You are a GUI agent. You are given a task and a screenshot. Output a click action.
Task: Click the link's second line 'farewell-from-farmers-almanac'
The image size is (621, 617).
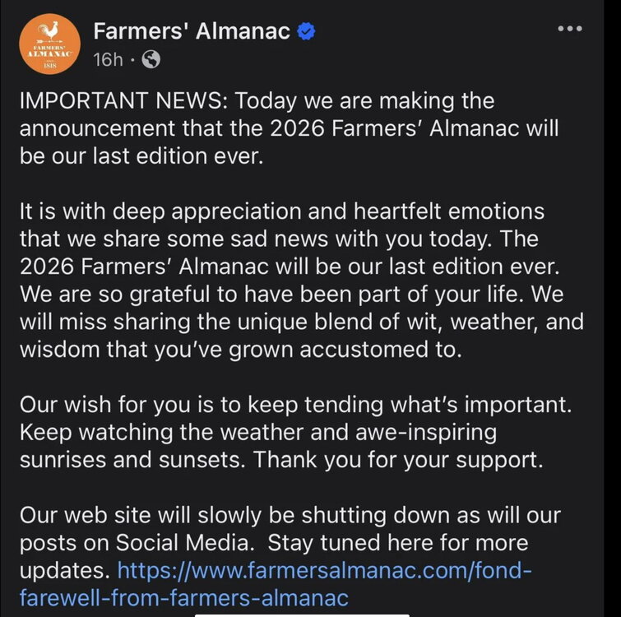pos(183,597)
